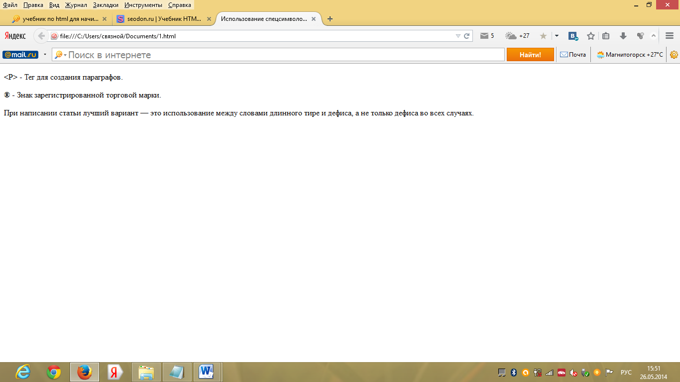Open 'Магнитогорск +27°C' weather link
Image resolution: width=680 pixels, height=382 pixels.
tap(630, 55)
